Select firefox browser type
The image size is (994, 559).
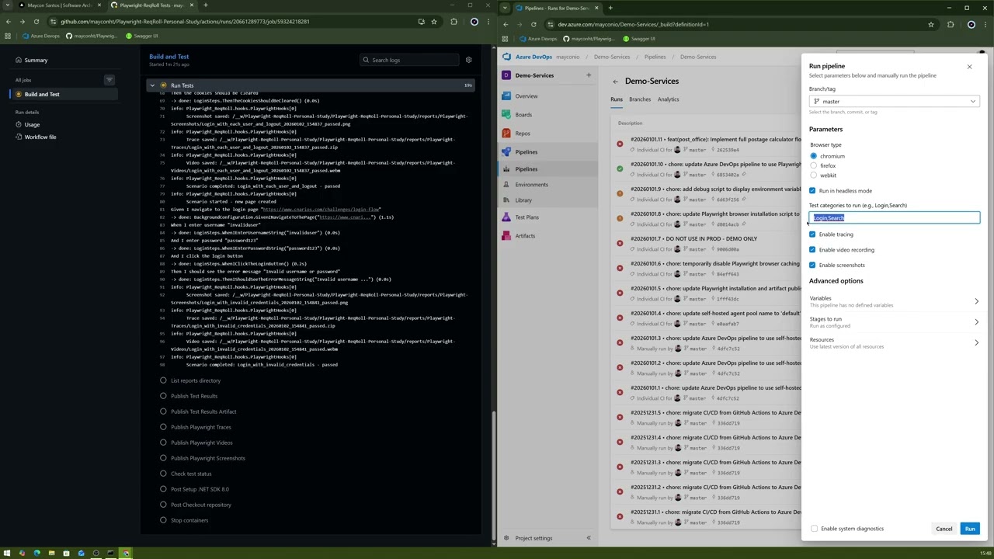coord(814,165)
